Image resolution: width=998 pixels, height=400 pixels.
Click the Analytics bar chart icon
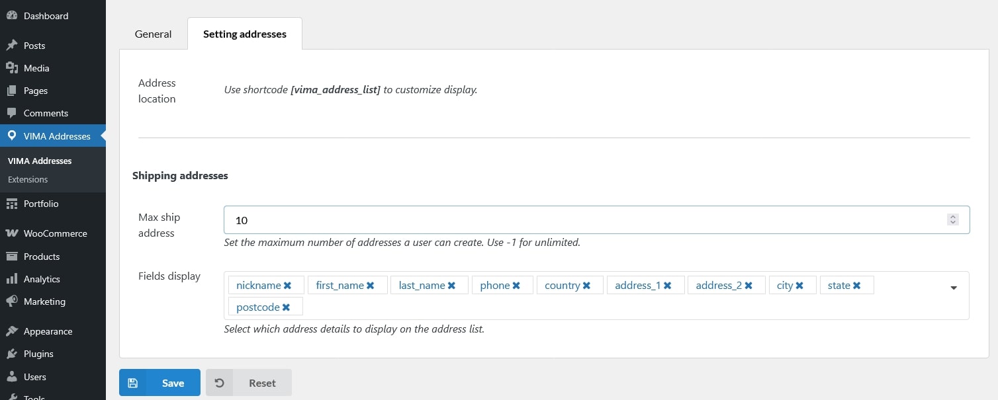point(11,279)
